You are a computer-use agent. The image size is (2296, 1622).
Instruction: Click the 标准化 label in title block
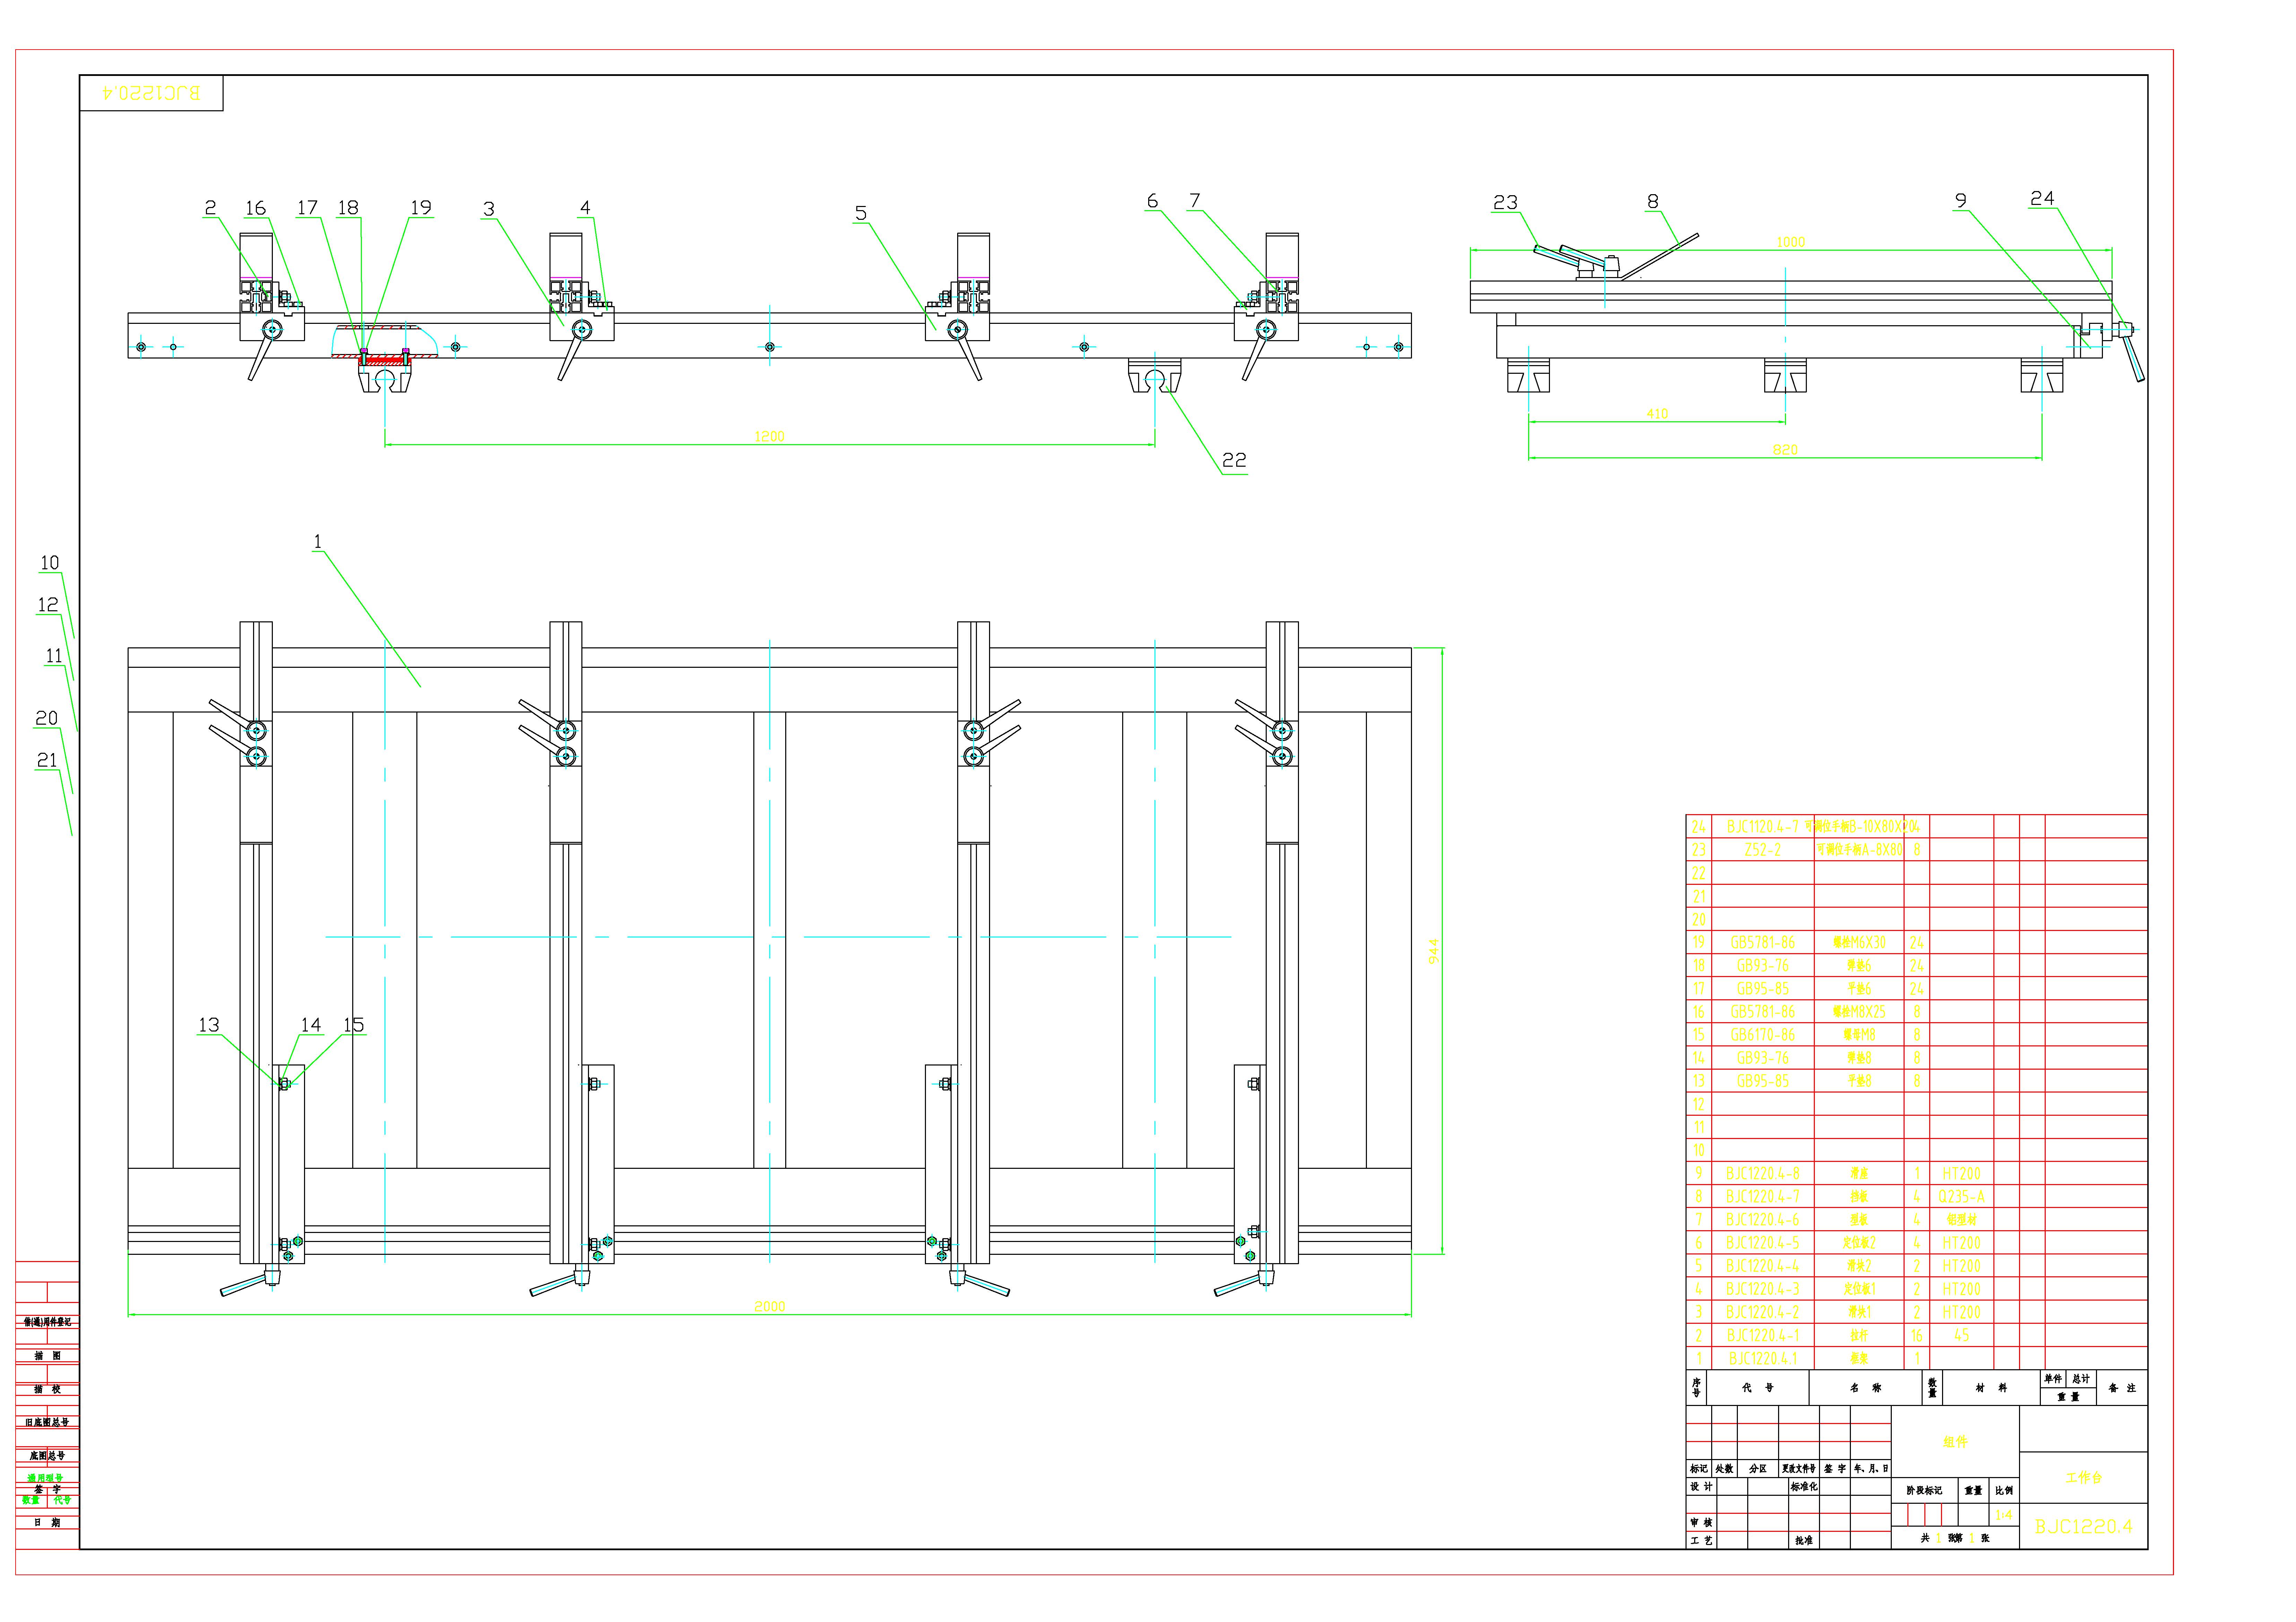point(1804,1487)
